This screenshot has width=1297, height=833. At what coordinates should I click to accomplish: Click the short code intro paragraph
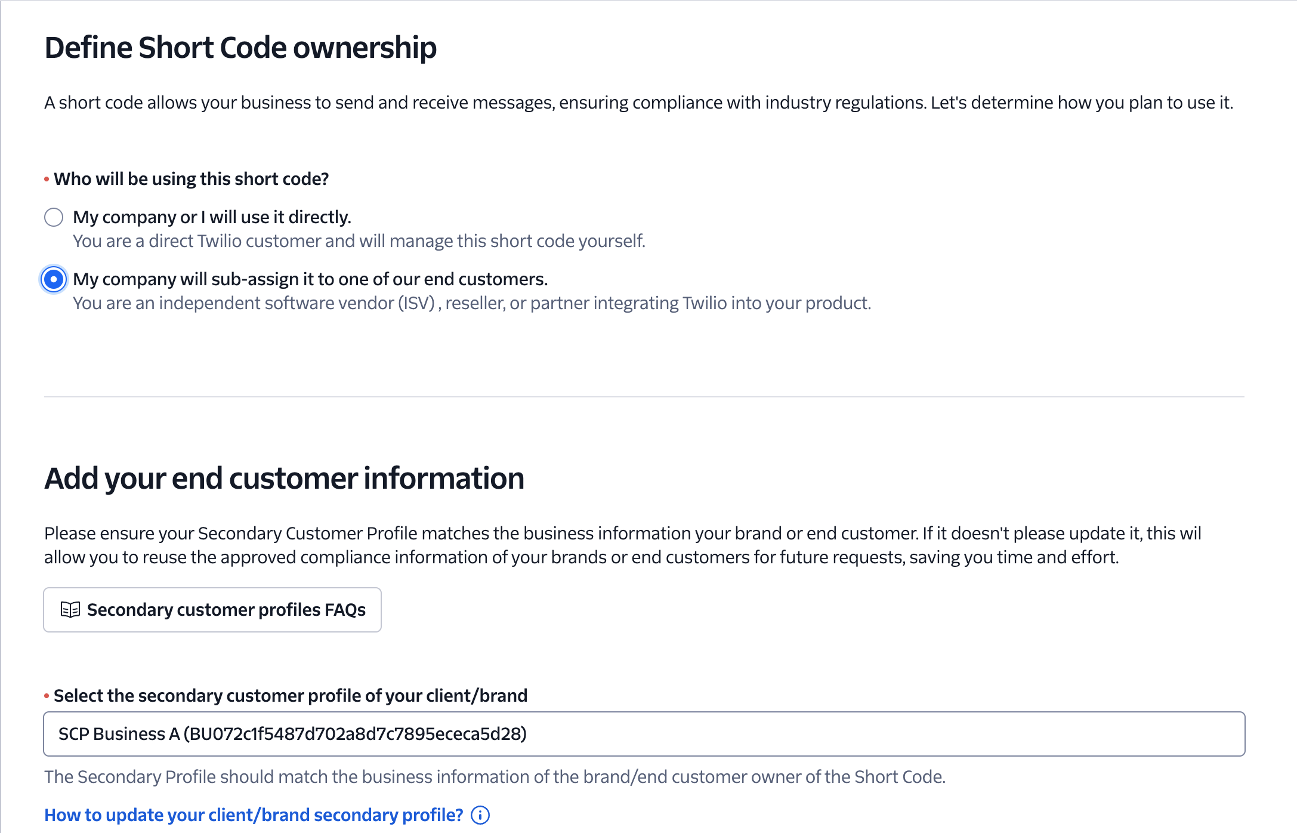(639, 103)
